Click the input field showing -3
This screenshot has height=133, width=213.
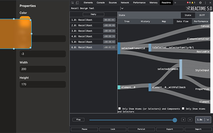43,54
